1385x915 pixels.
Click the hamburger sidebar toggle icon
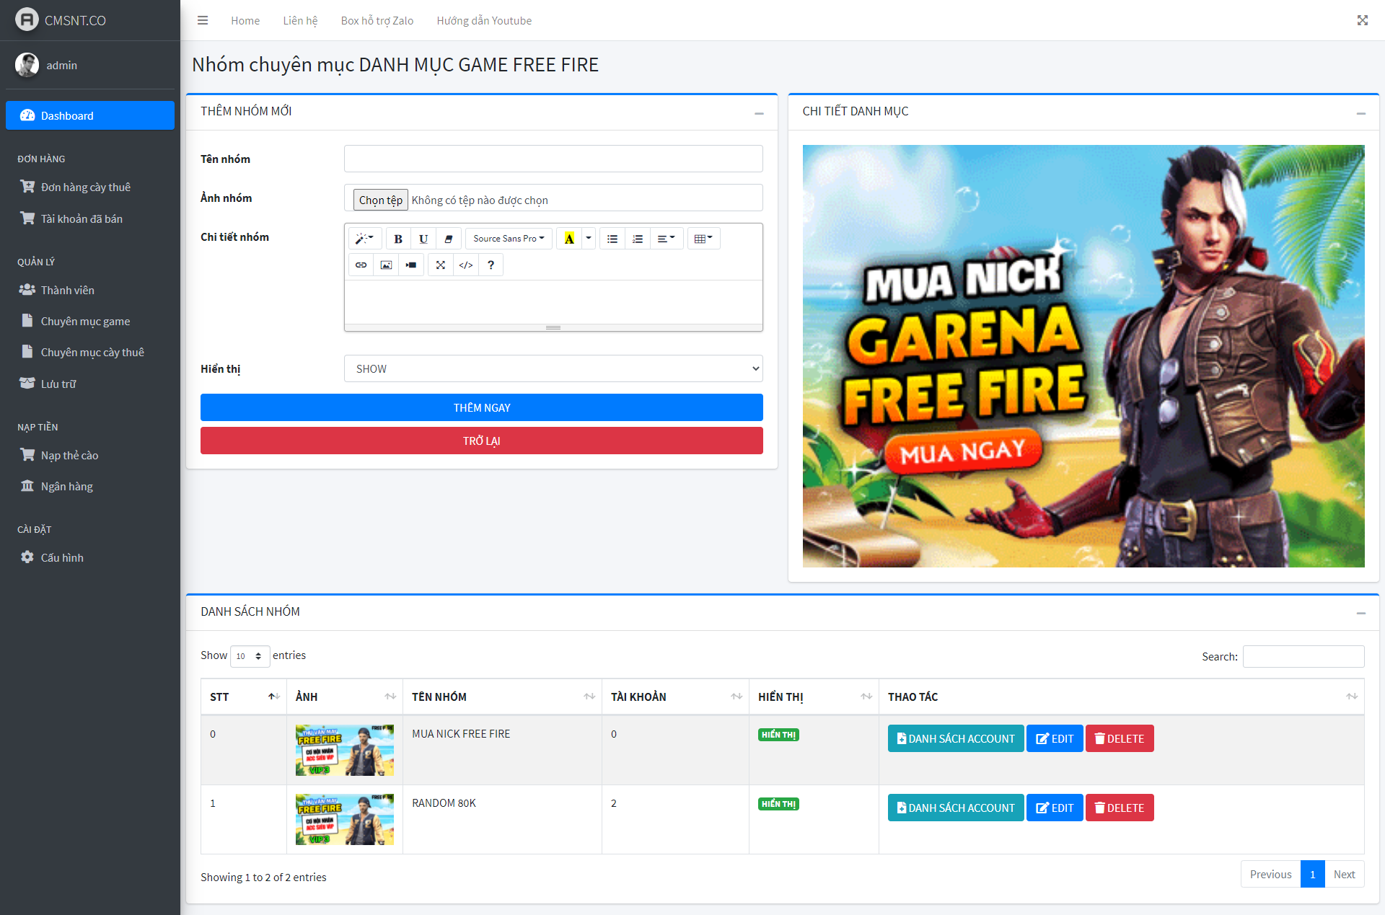point(203,20)
